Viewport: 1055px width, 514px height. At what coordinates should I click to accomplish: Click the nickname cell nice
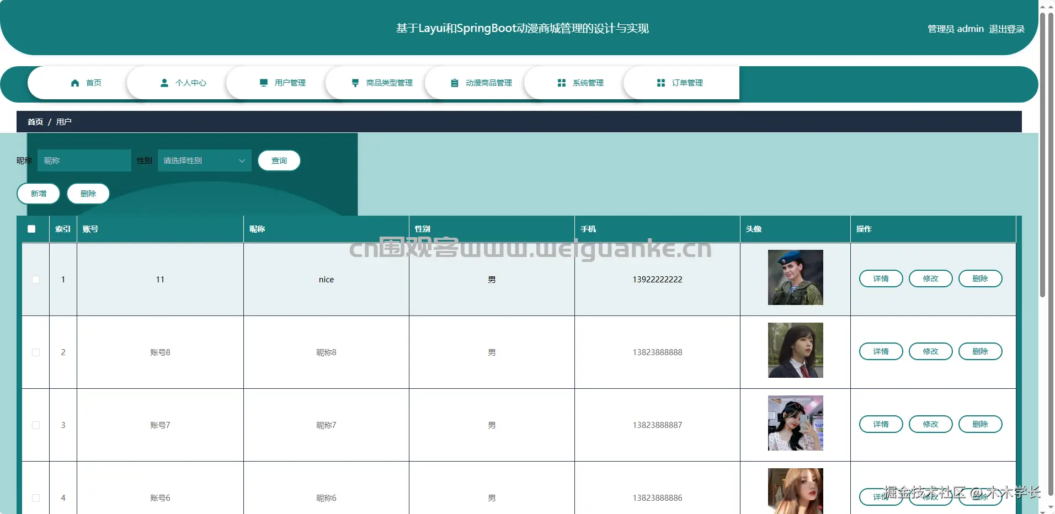coord(326,280)
